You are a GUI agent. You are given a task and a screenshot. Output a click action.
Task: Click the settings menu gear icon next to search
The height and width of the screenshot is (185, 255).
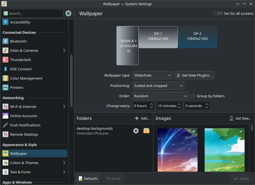click(68, 13)
